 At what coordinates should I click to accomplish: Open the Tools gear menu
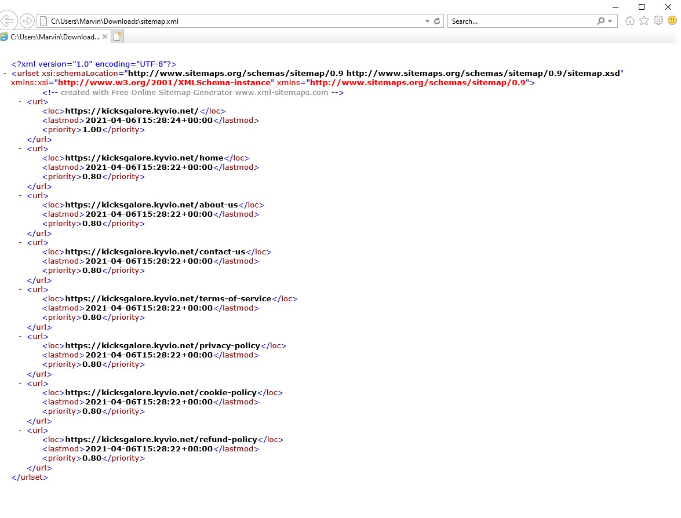pos(658,20)
